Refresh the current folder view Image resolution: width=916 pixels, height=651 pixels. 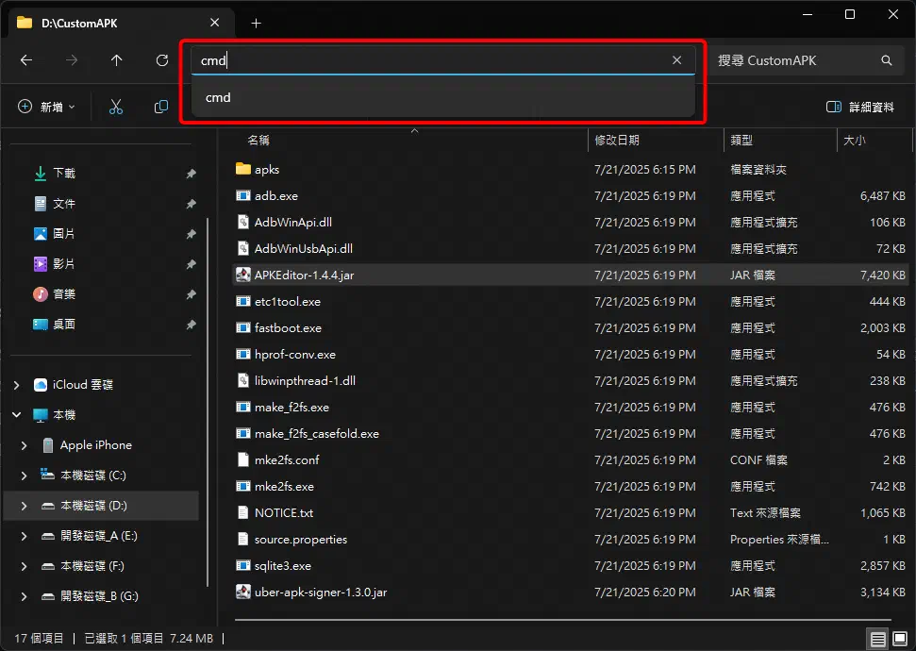(162, 60)
